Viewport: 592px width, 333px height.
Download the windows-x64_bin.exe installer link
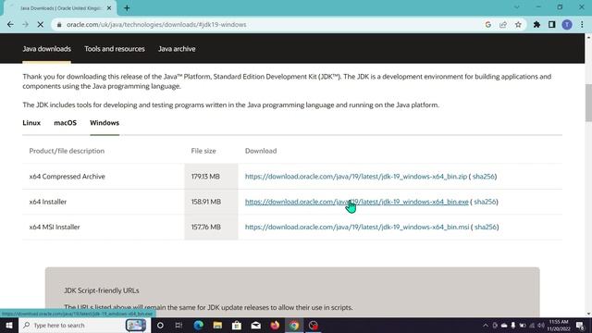357,202
